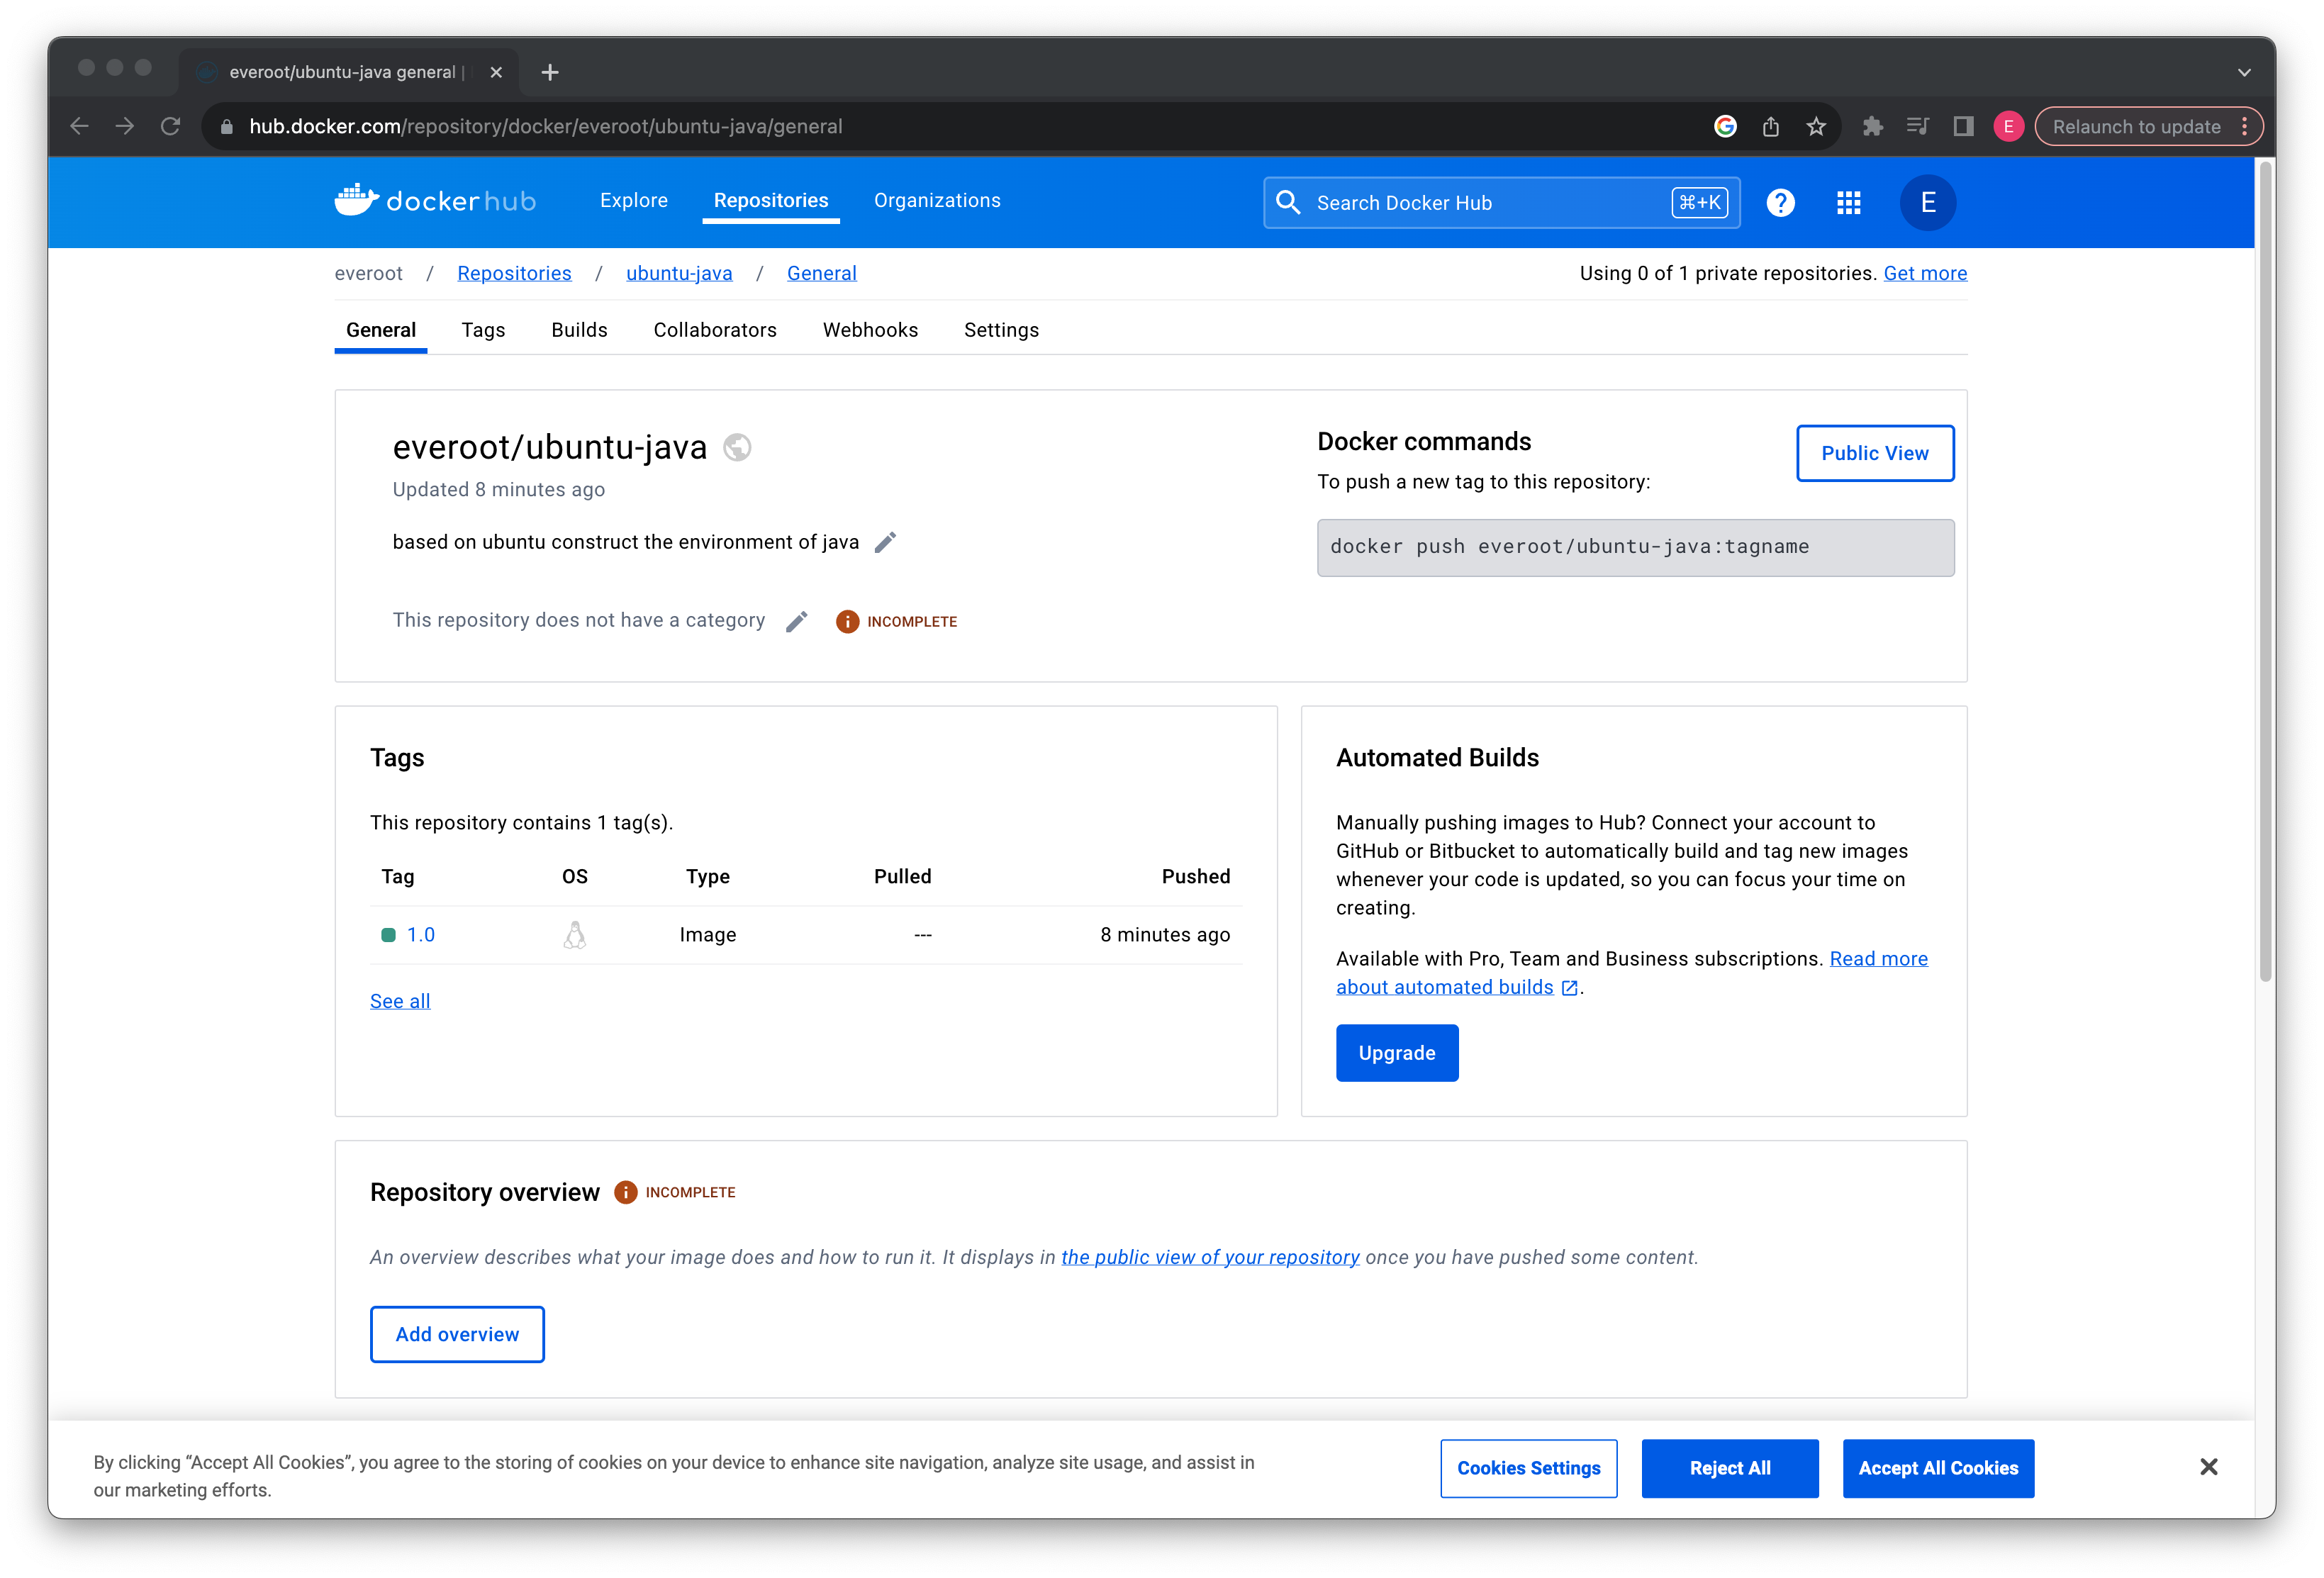The width and height of the screenshot is (2324, 1578).
Task: Click the Upgrade button
Action: tap(1396, 1053)
